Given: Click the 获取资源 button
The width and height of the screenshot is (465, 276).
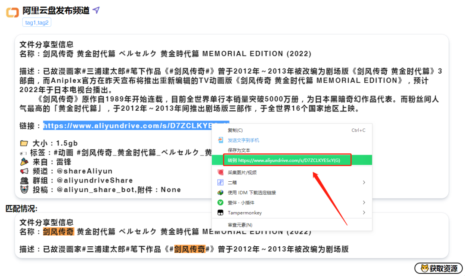Looking at the screenshot, I should coord(439,268).
